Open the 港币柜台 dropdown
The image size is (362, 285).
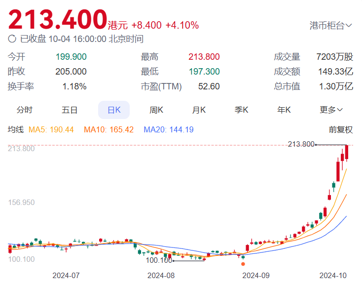coord(330,25)
